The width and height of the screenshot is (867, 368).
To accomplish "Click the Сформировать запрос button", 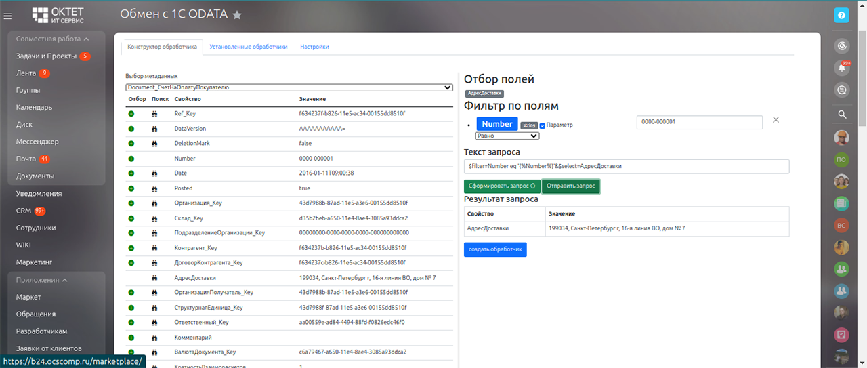I will point(501,186).
